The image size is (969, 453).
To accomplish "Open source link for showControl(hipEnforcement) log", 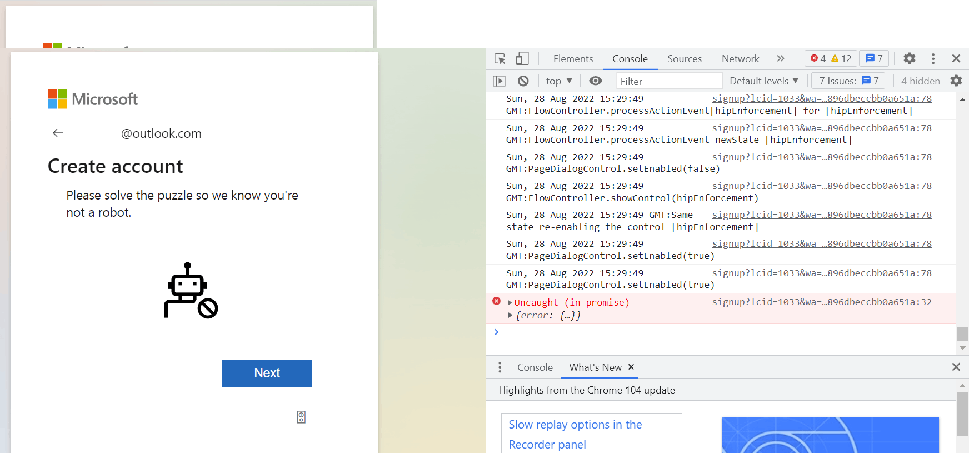I will click(x=822, y=186).
